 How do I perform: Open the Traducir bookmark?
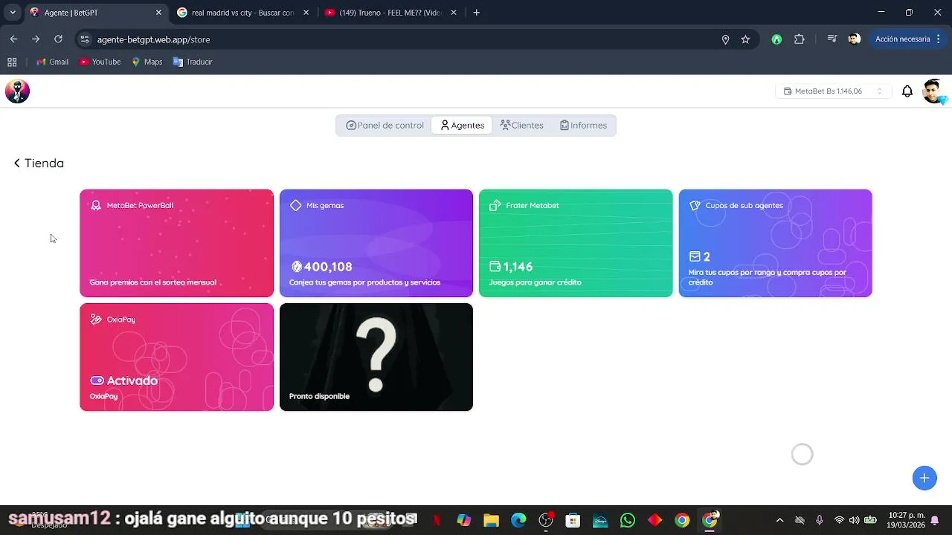click(193, 62)
